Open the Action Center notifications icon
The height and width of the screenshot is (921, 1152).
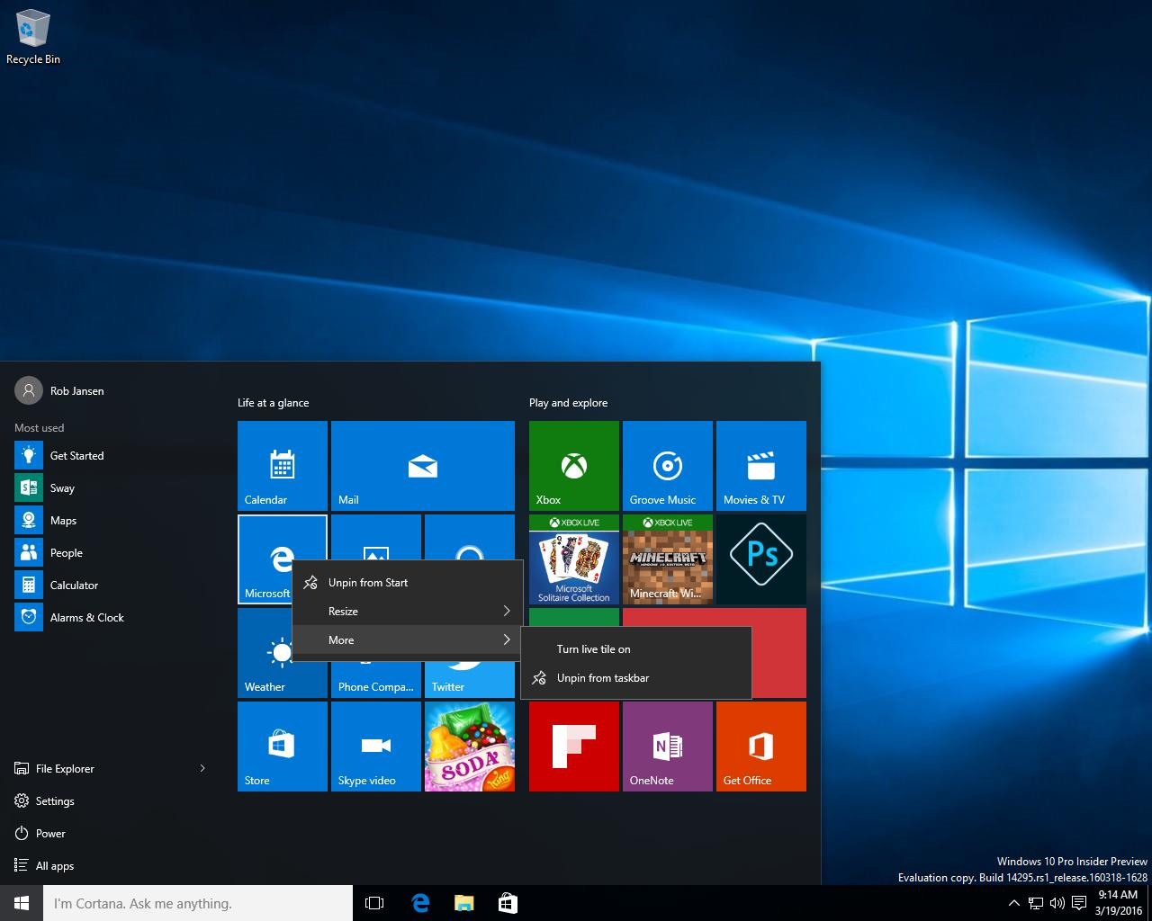(1078, 903)
